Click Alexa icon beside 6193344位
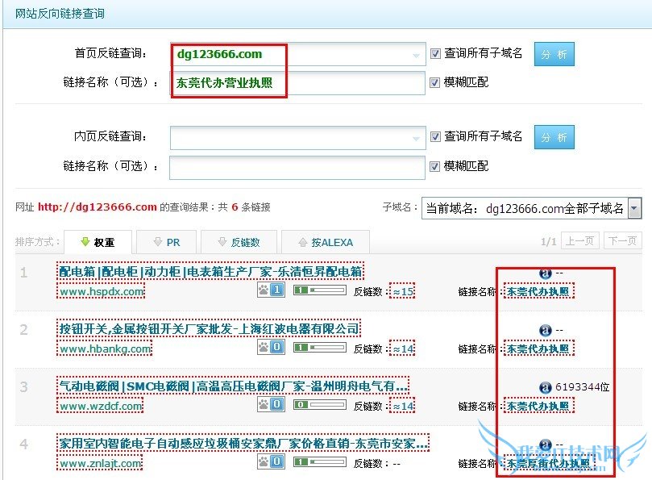 click(x=545, y=387)
